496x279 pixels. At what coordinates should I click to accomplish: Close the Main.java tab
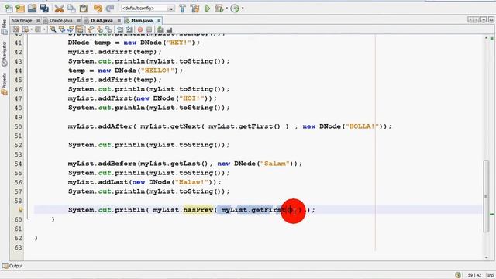pos(159,21)
